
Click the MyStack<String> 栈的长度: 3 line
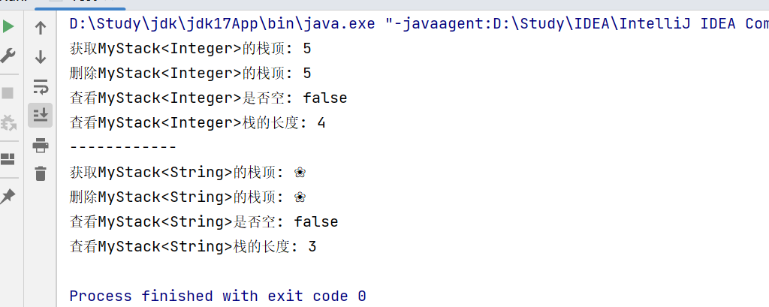pos(193,246)
